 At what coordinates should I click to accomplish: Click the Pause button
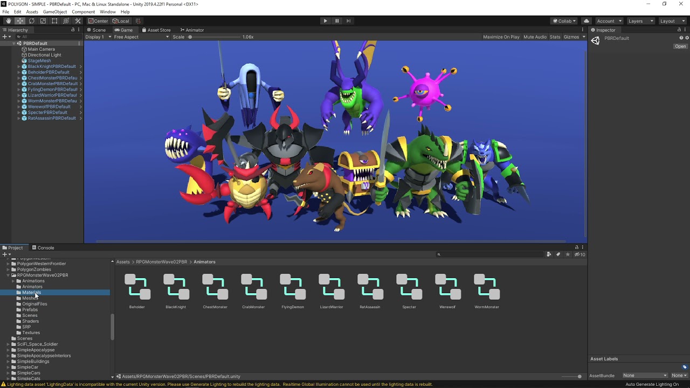pyautogui.click(x=337, y=21)
